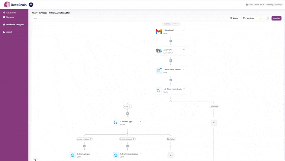Open the Runs list
The height and width of the screenshot is (161, 285).
tap(234, 18)
